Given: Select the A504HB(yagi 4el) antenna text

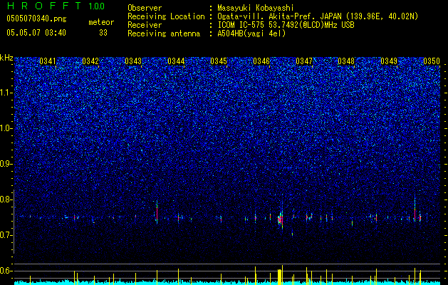Looking at the screenshot, I should 251,33.
